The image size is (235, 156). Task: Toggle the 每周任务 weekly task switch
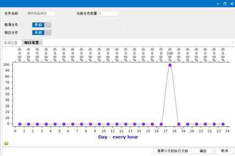click(42, 25)
